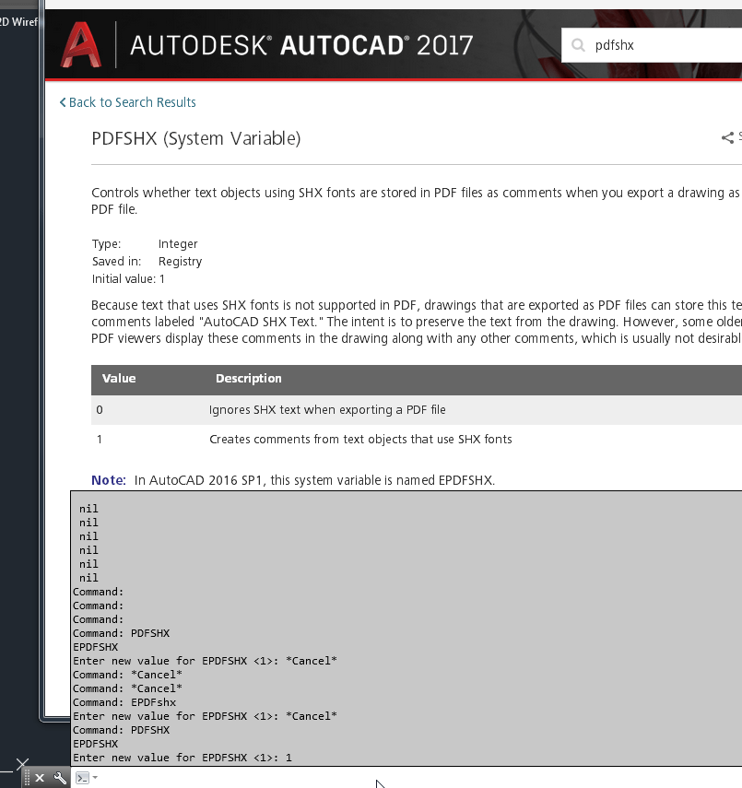
Task: Click the PDFSHX (System Variable) heading
Action: pos(196,138)
